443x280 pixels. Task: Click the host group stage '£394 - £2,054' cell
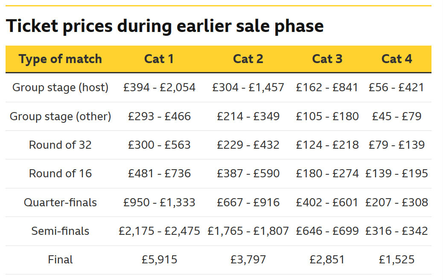pos(159,88)
